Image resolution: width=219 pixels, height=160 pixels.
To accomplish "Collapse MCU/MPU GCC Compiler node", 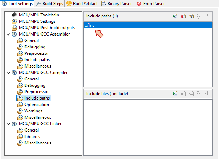I will click(x=8, y=73).
